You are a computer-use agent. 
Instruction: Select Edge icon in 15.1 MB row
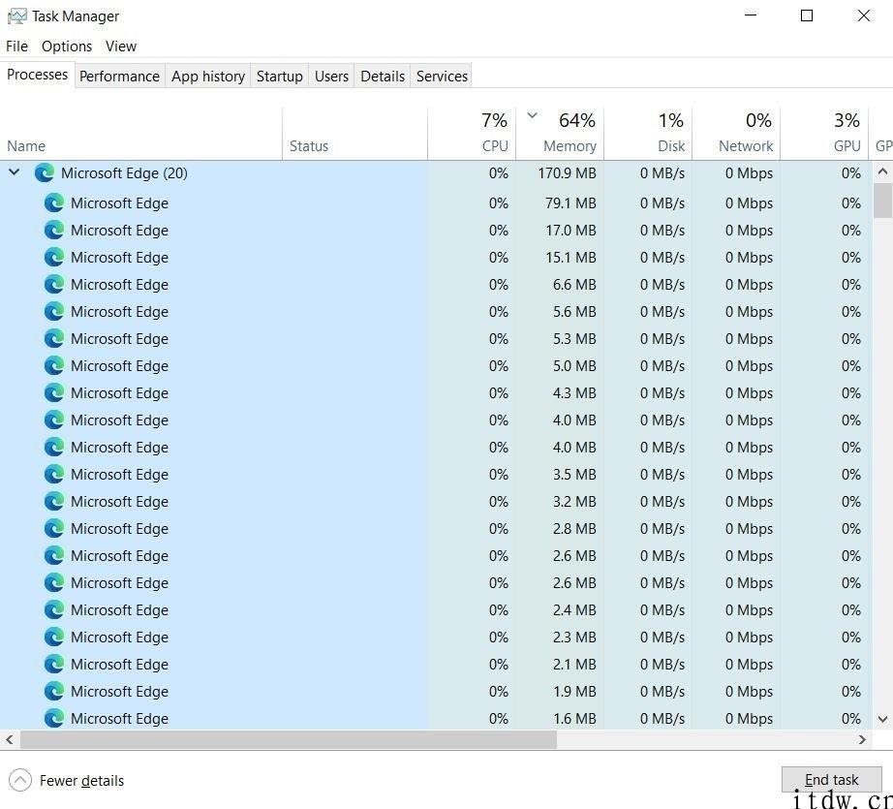coord(54,258)
